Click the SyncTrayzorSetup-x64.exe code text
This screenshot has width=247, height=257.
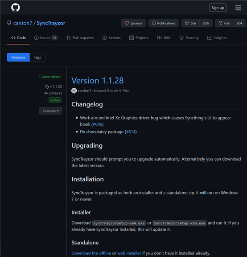pyautogui.click(x=119, y=223)
